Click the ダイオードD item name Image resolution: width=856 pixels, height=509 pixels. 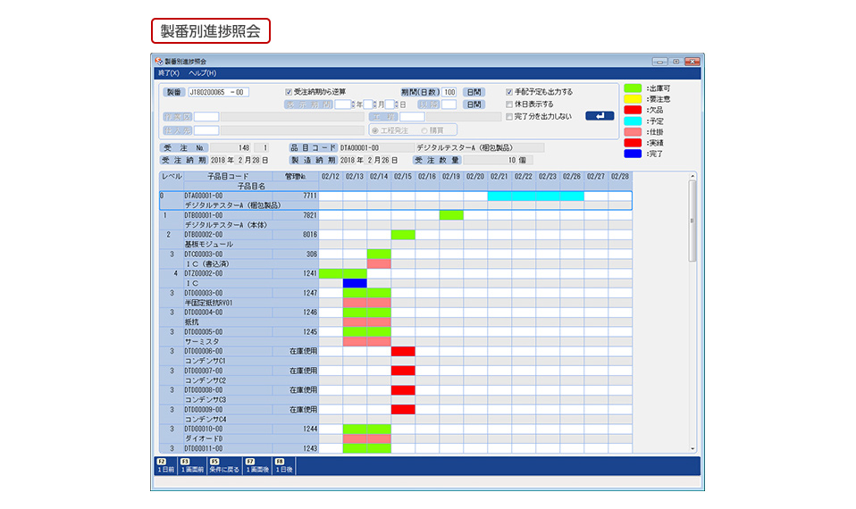pyautogui.click(x=203, y=438)
